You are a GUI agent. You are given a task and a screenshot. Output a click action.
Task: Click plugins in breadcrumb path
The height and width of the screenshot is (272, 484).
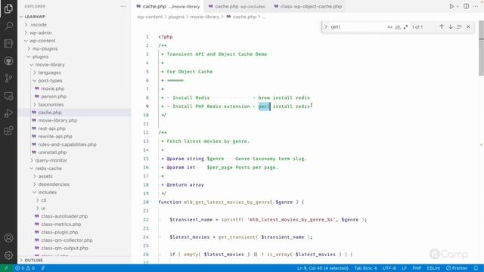[176, 17]
